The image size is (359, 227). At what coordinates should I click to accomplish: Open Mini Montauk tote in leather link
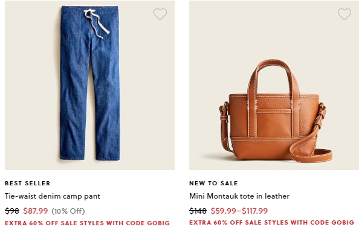239,196
